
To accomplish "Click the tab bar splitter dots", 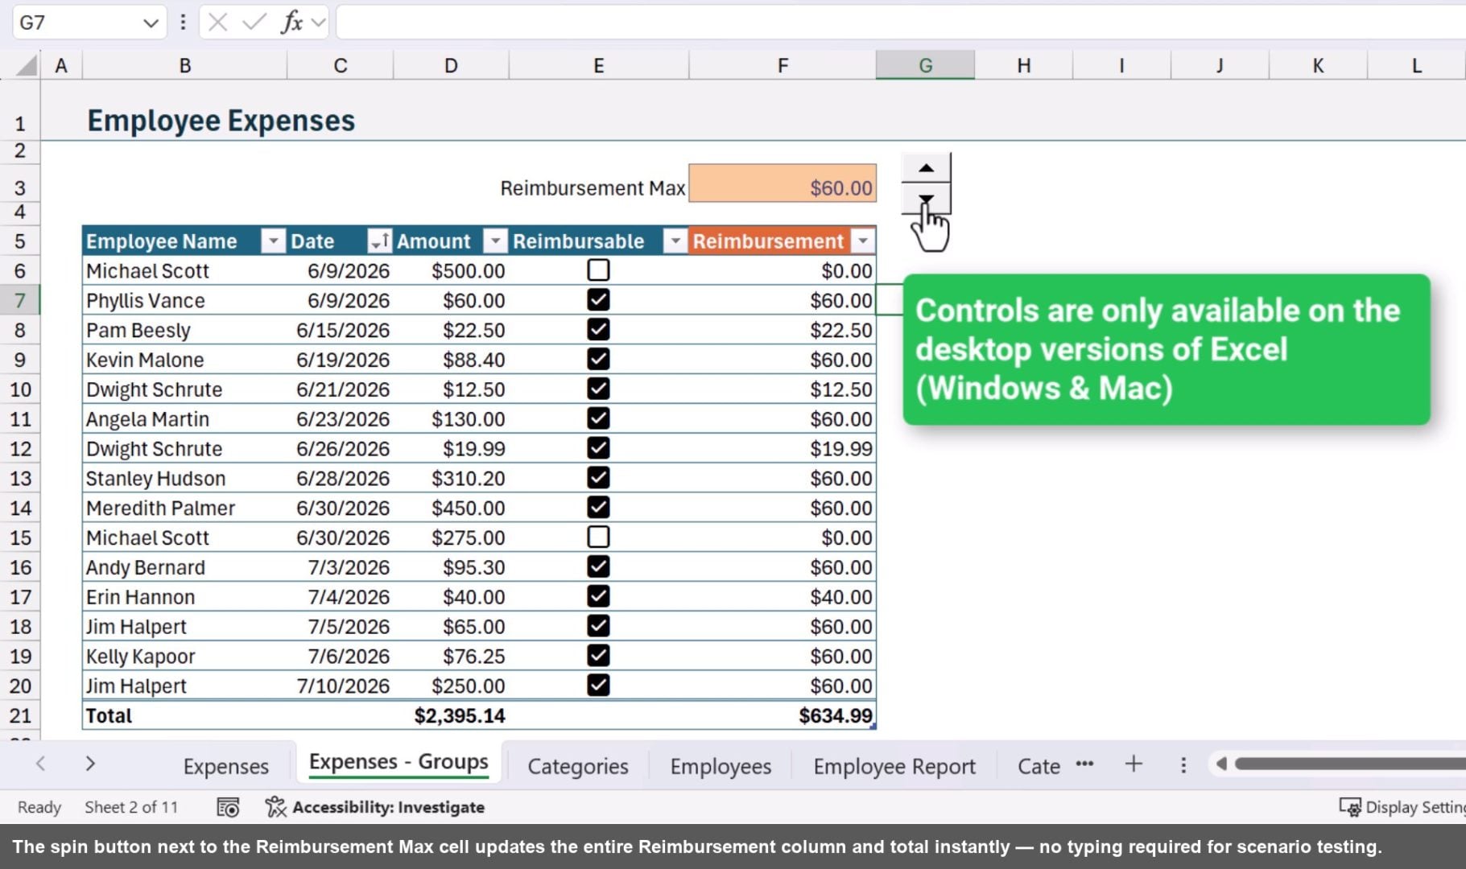I will [x=1183, y=764].
